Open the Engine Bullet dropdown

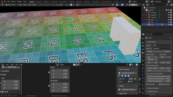162,46
